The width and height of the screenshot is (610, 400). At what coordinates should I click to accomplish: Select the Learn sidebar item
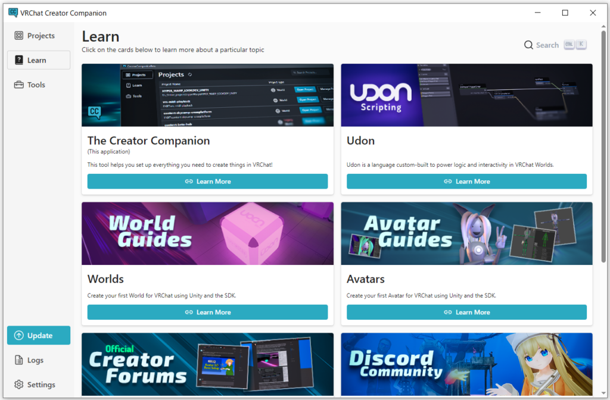click(39, 60)
